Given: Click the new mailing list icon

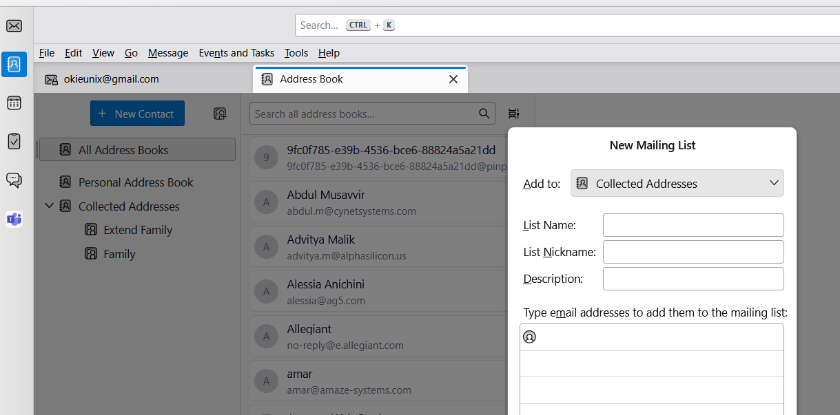Looking at the screenshot, I should [x=220, y=114].
